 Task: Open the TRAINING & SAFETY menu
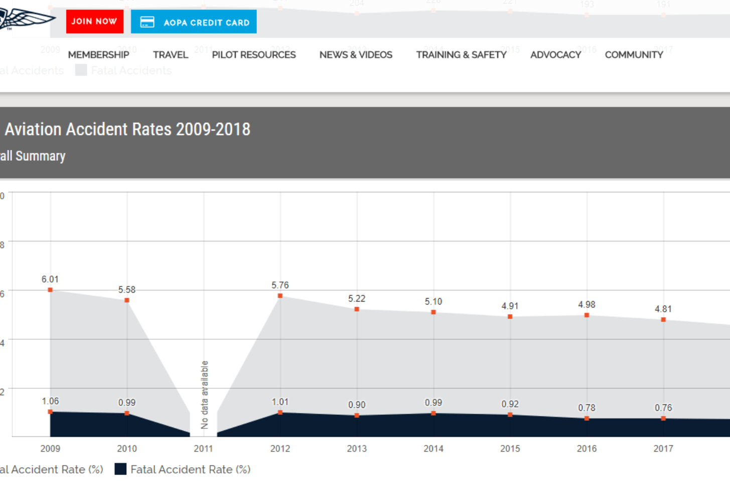click(461, 55)
